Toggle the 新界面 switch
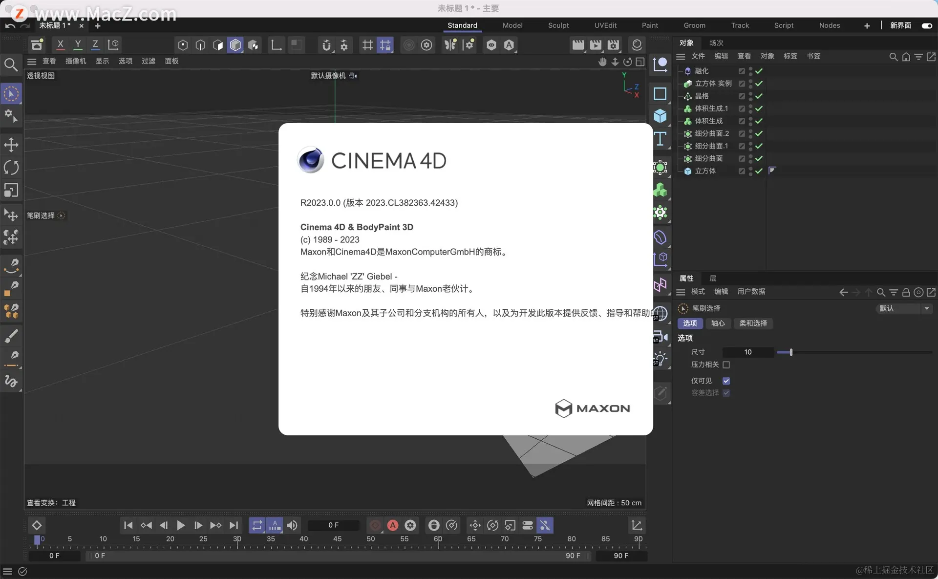This screenshot has width=938, height=579. pyautogui.click(x=926, y=25)
